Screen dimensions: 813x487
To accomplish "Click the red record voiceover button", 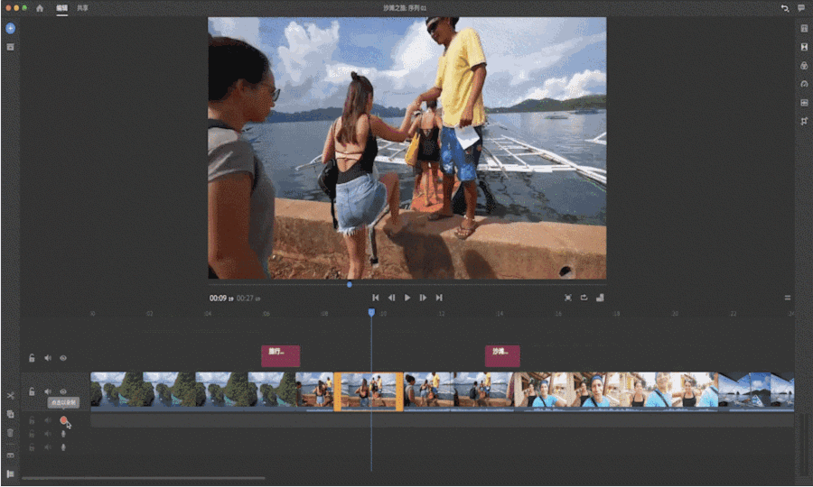I will pos(63,419).
